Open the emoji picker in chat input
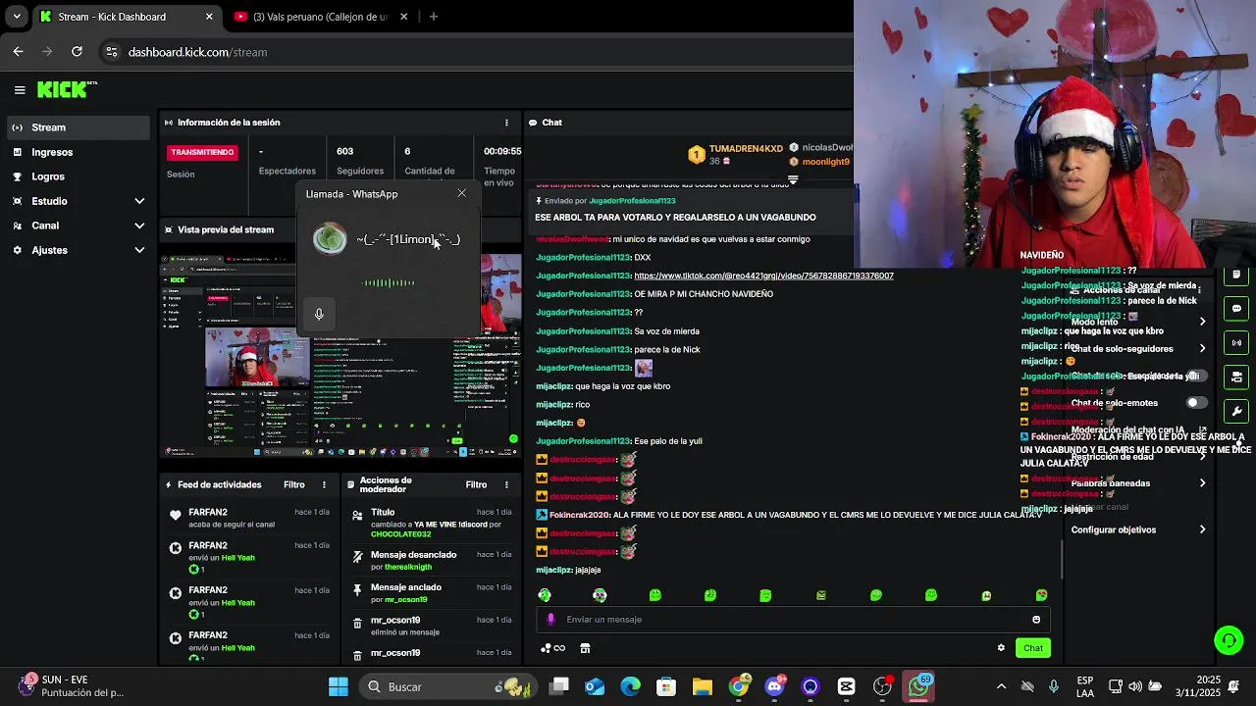This screenshot has height=706, width=1256. point(1036,620)
